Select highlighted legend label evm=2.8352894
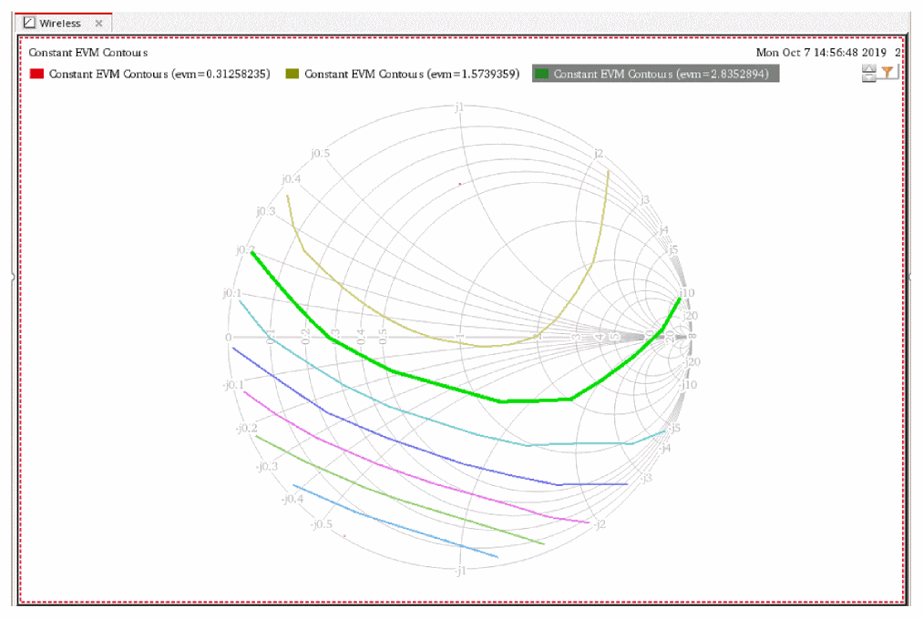This screenshot has height=618, width=923. point(662,74)
